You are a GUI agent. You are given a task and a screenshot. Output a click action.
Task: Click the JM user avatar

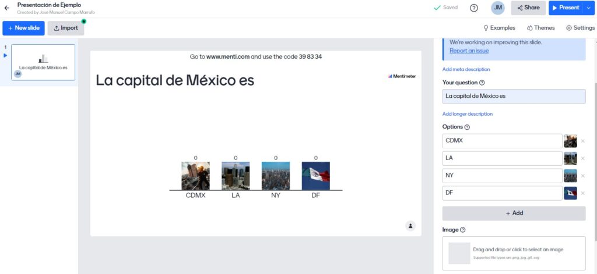[497, 8]
